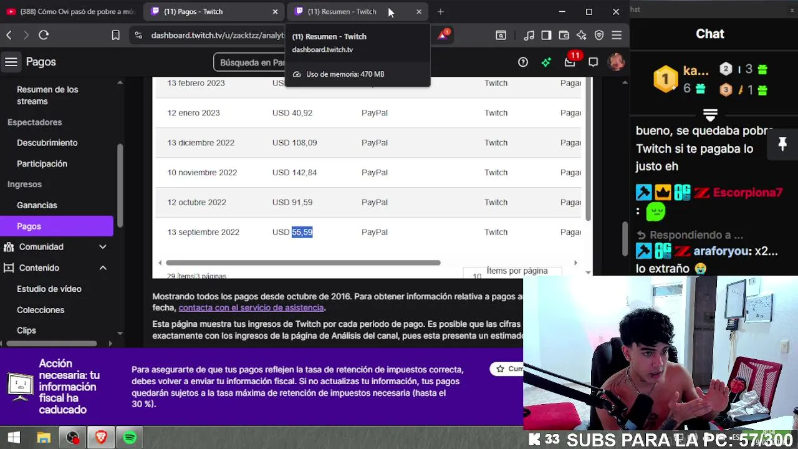Open File Explorer from the taskbar

(44, 438)
